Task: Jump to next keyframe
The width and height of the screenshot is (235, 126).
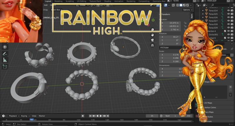Action: click(x=104, y=116)
